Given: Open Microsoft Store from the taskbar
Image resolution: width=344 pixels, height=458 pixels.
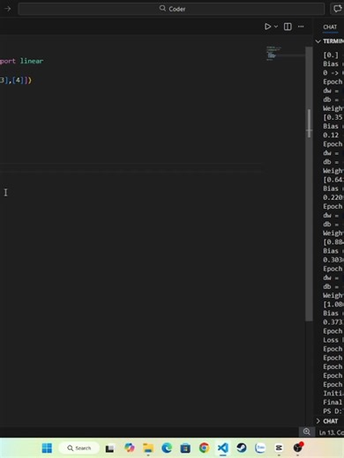Looking at the screenshot, I should pos(185,448).
